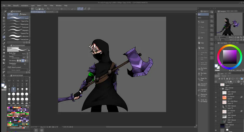Image resolution: width=244 pixels, height=132 pixels.
Task: Select the Pencil tool
Action: tap(4, 40)
